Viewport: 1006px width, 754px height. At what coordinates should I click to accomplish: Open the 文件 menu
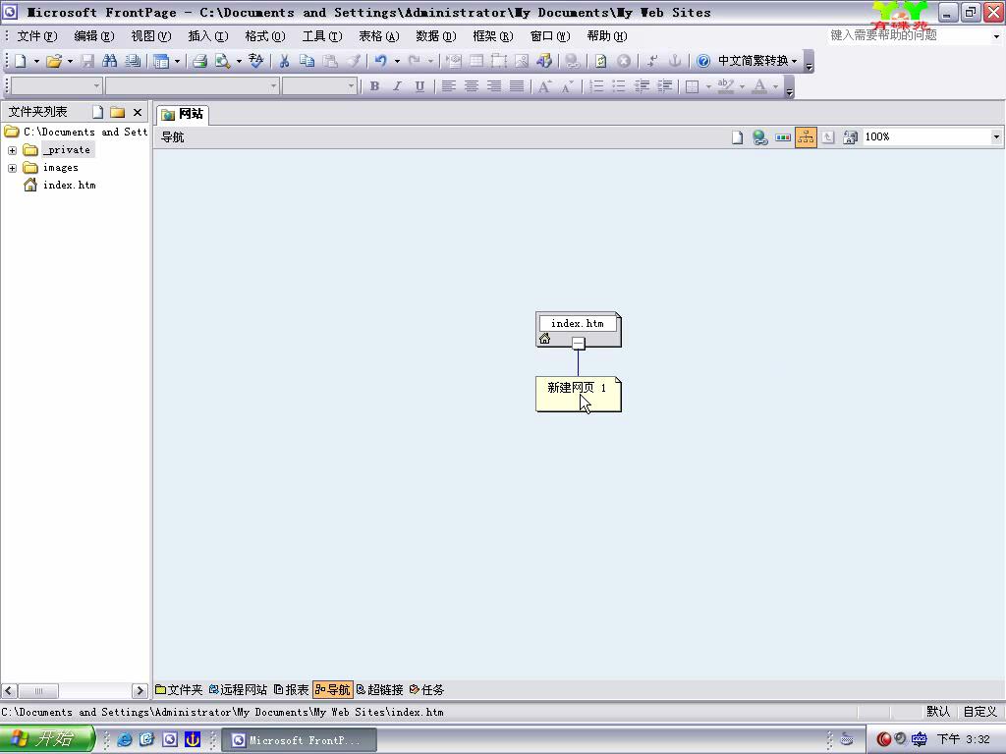click(36, 36)
